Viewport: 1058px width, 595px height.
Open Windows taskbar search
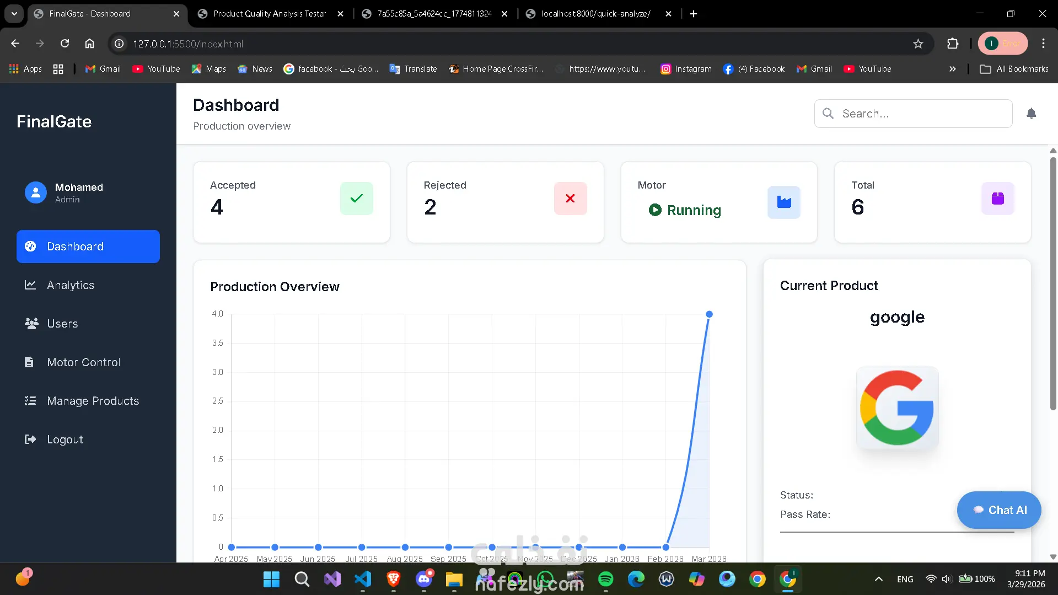[302, 579]
